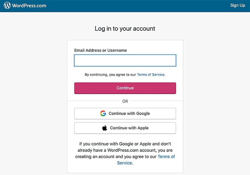Viewport: 250px width, 175px height.
Task: Select the Google G icon
Action: tap(103, 113)
